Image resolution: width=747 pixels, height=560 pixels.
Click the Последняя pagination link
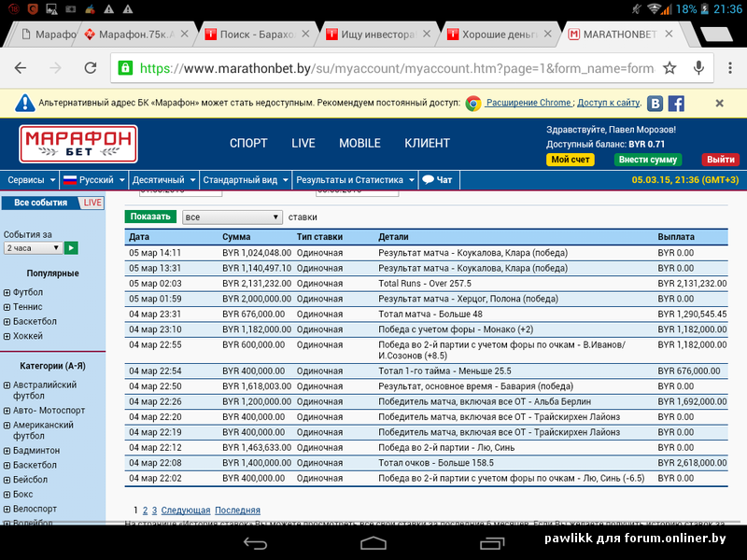point(238,511)
